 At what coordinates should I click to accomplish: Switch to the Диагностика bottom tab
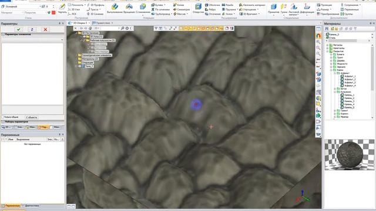click(x=31, y=206)
